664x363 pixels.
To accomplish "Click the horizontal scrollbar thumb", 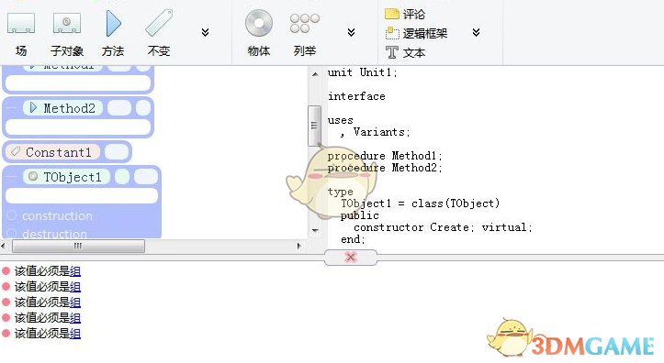I will pos(78,246).
